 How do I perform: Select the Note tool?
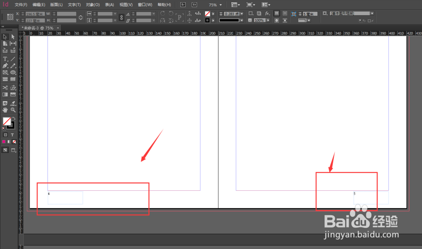click(5, 103)
